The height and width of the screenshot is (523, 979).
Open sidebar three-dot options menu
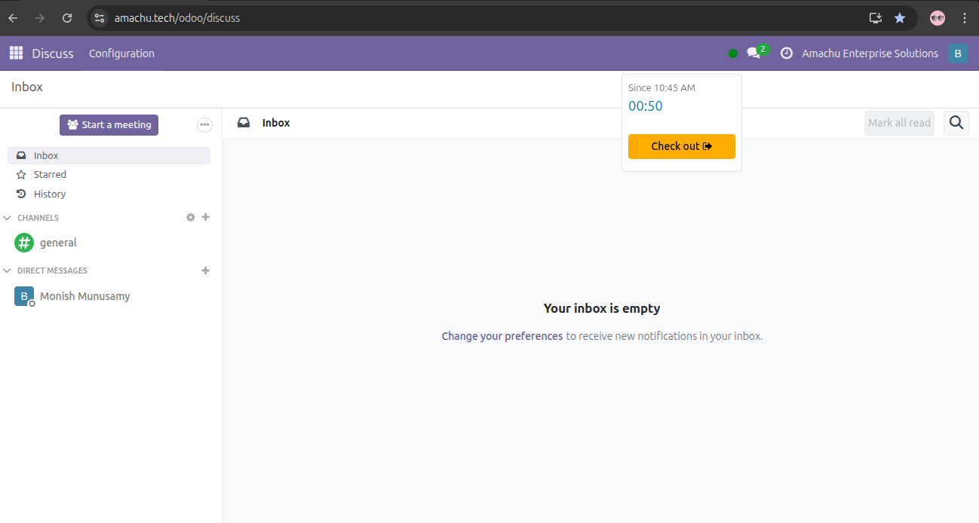tap(204, 125)
